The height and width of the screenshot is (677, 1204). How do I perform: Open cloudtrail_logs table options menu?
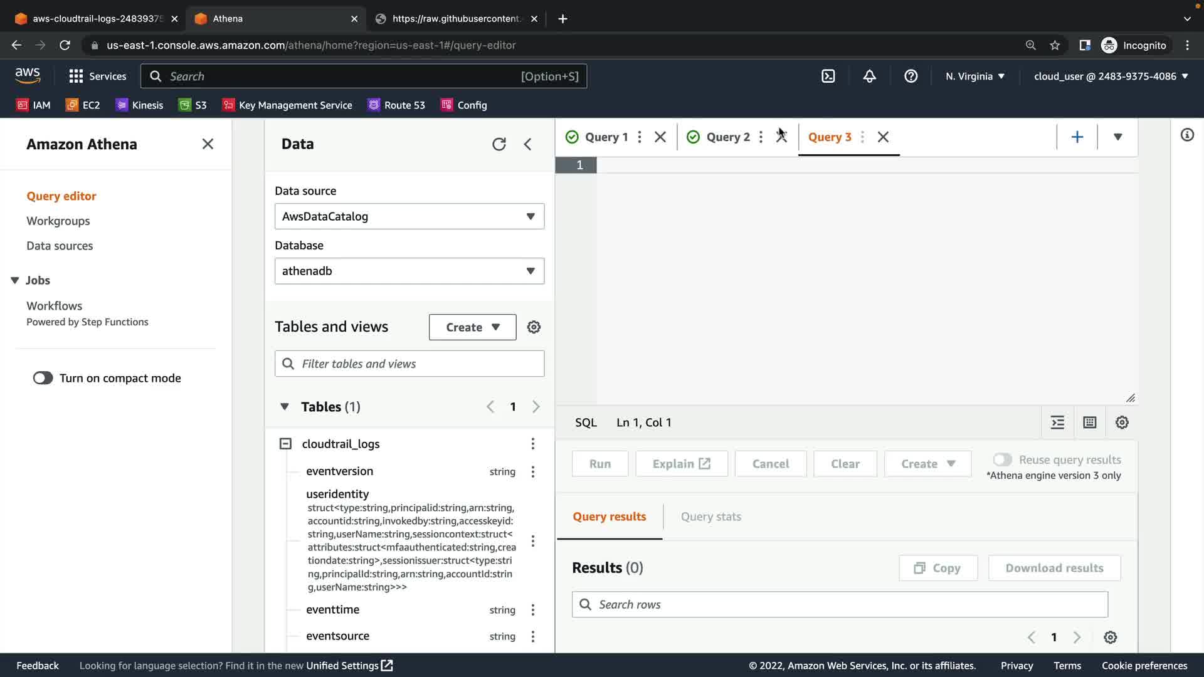pos(532,444)
